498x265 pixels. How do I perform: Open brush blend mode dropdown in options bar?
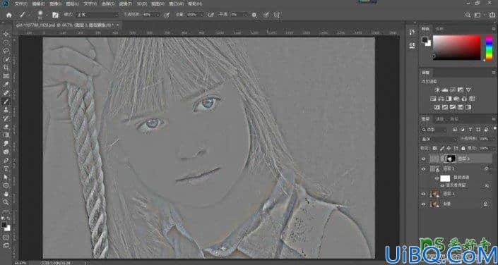[x=97, y=15]
